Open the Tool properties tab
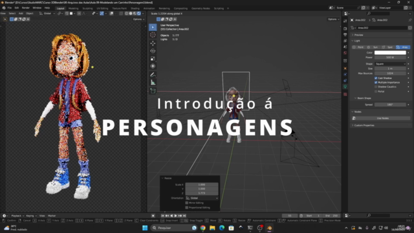414x233 pixels. click(345, 21)
